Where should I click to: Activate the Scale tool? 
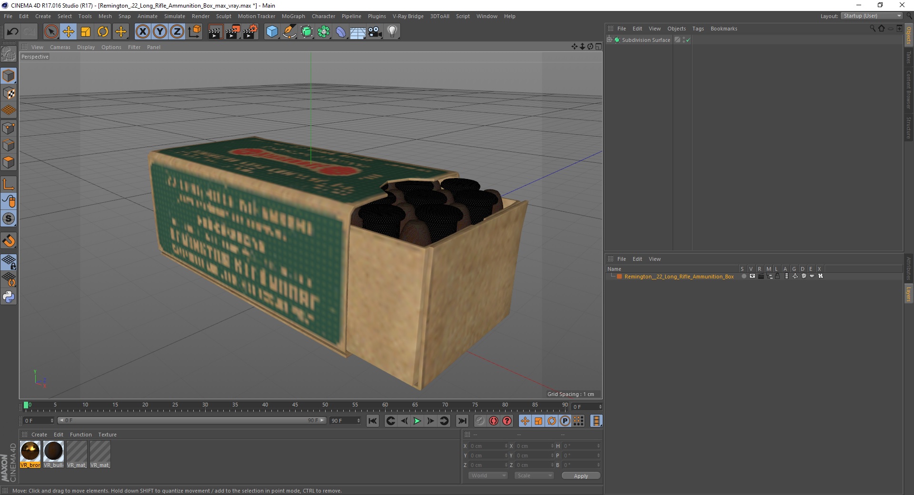[x=86, y=31]
